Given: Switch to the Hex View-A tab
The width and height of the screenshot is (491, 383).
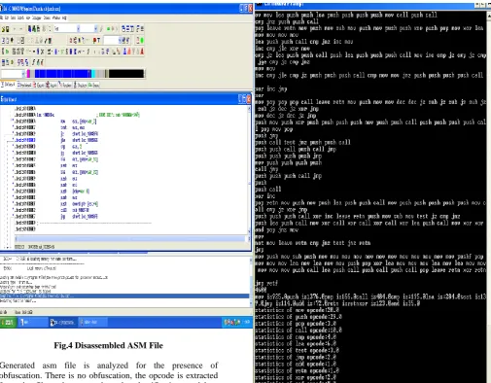Looking at the screenshot, I should pyautogui.click(x=24, y=85).
